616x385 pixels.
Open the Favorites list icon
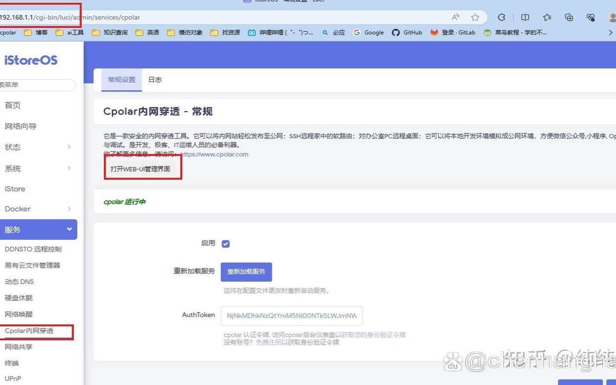[x=547, y=17]
